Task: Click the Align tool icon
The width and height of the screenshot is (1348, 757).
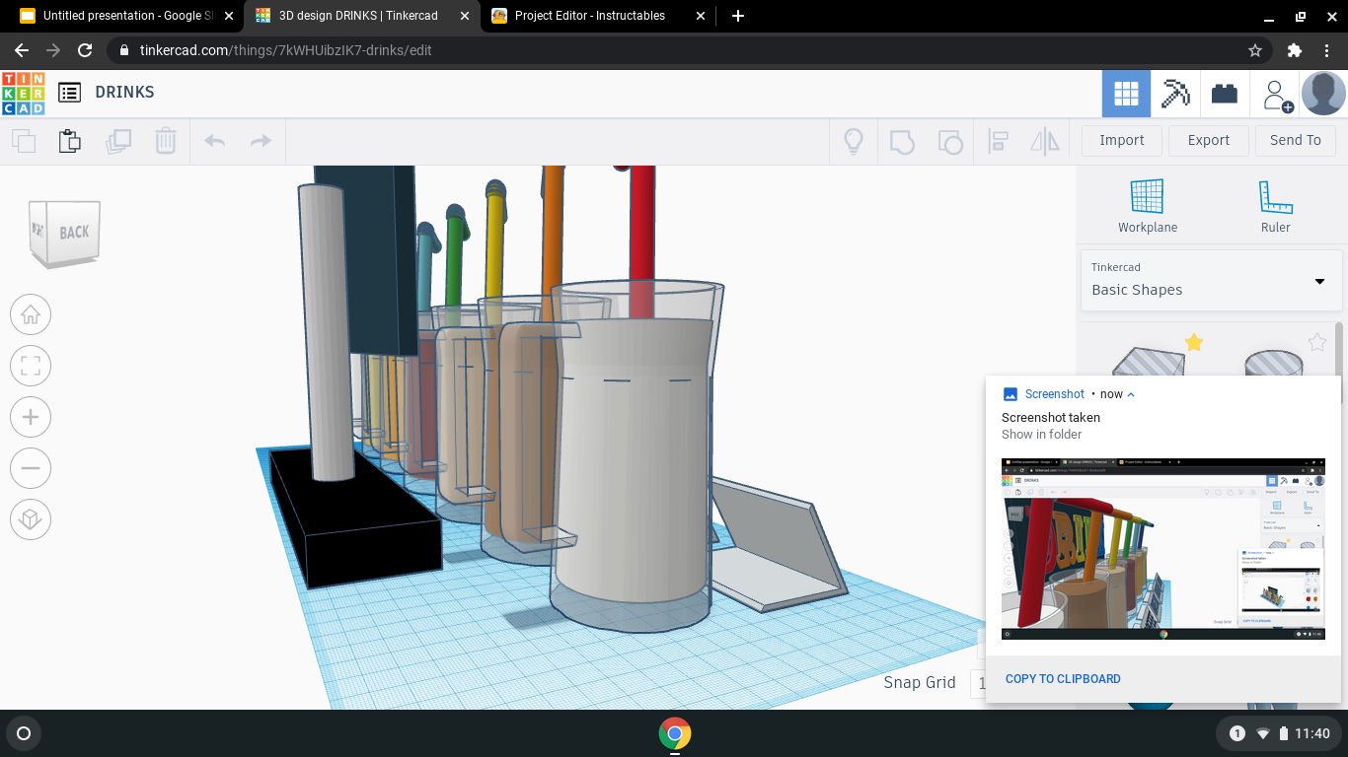Action: 998,140
